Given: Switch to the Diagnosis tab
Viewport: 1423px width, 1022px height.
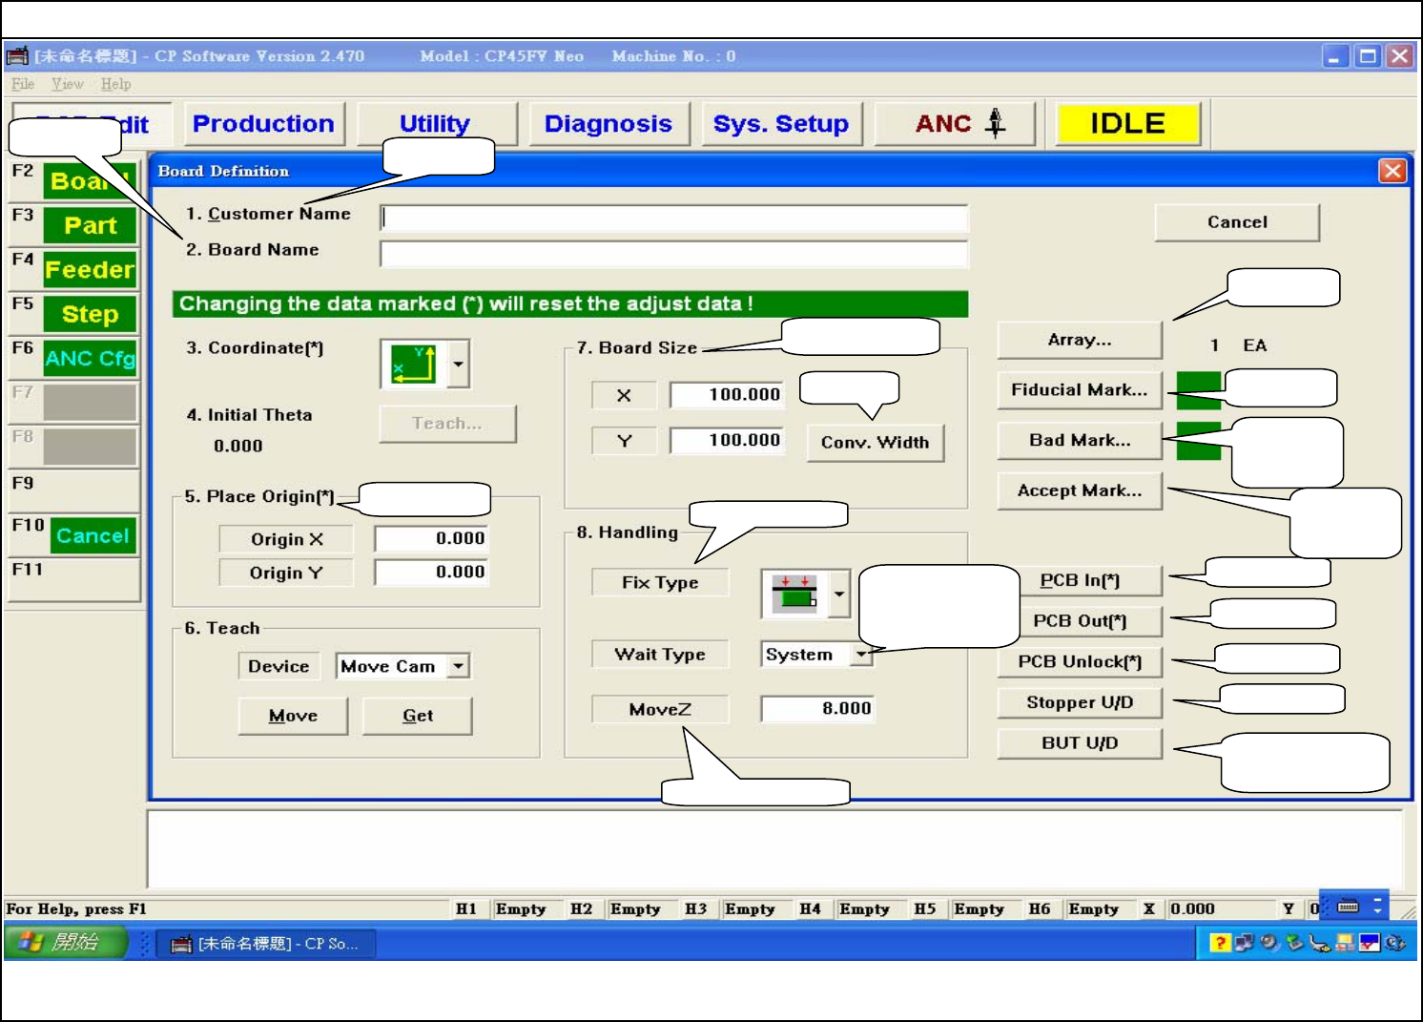Looking at the screenshot, I should tap(608, 124).
